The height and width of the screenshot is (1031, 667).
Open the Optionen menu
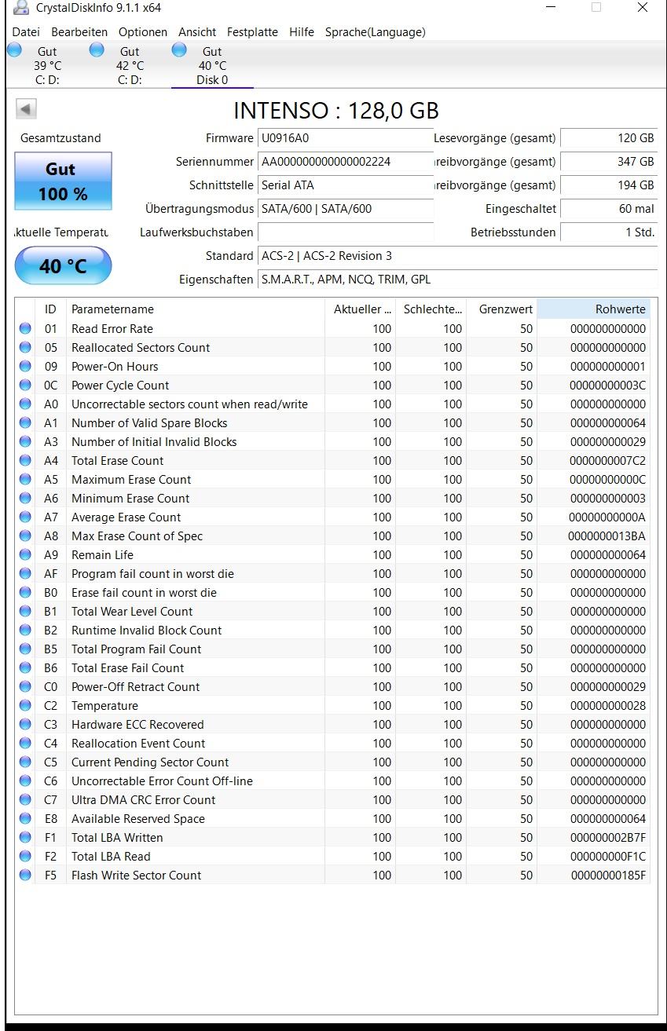(143, 32)
